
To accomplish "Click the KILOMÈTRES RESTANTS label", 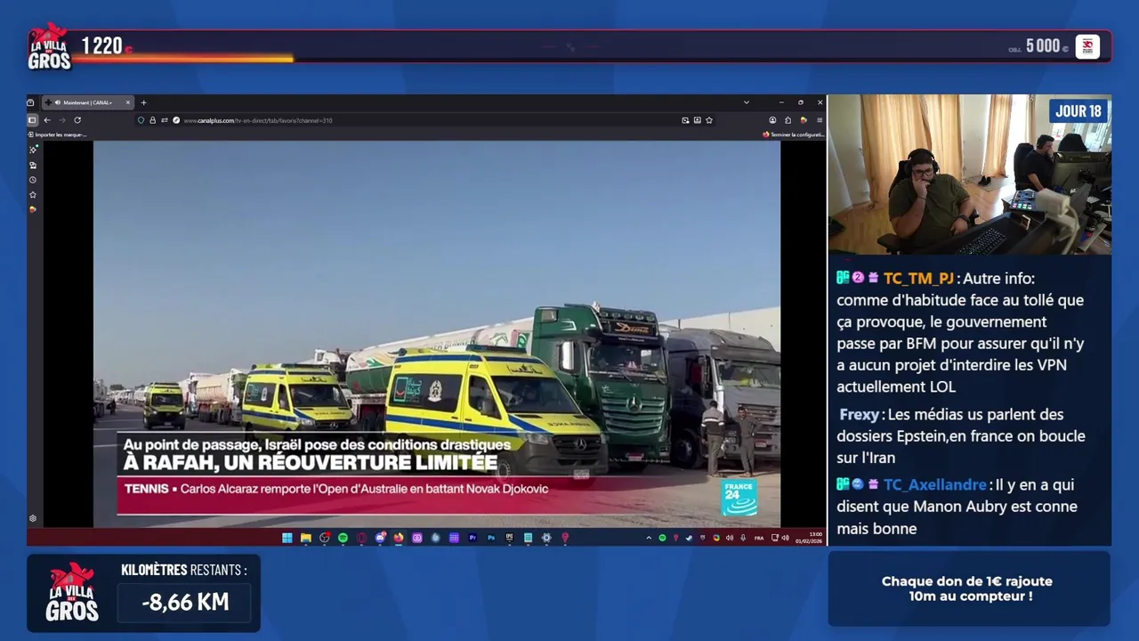I will [184, 570].
